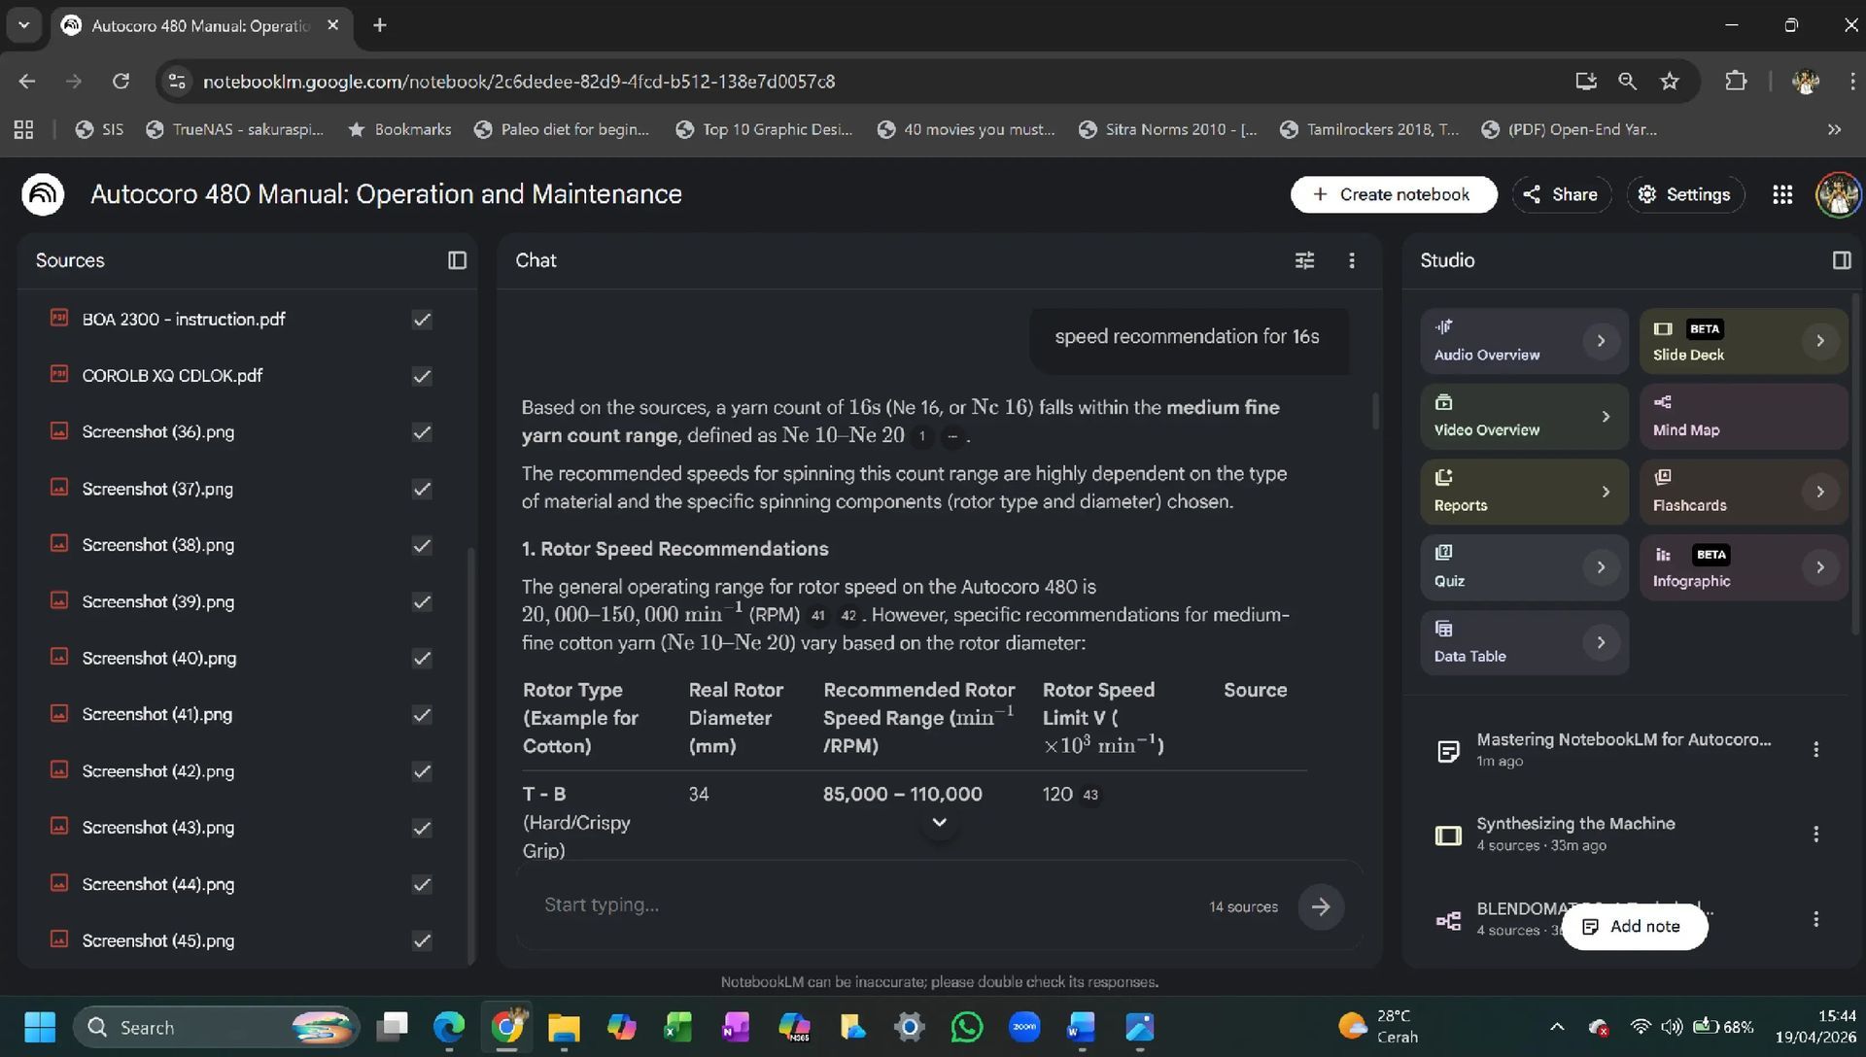Image resolution: width=1866 pixels, height=1057 pixels.
Task: Switch to Autocoro 480 Manual browser tab
Action: click(199, 26)
